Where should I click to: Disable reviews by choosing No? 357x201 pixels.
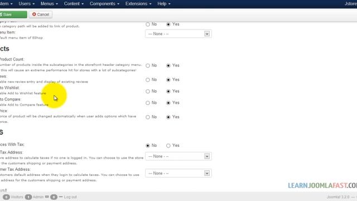148,80
